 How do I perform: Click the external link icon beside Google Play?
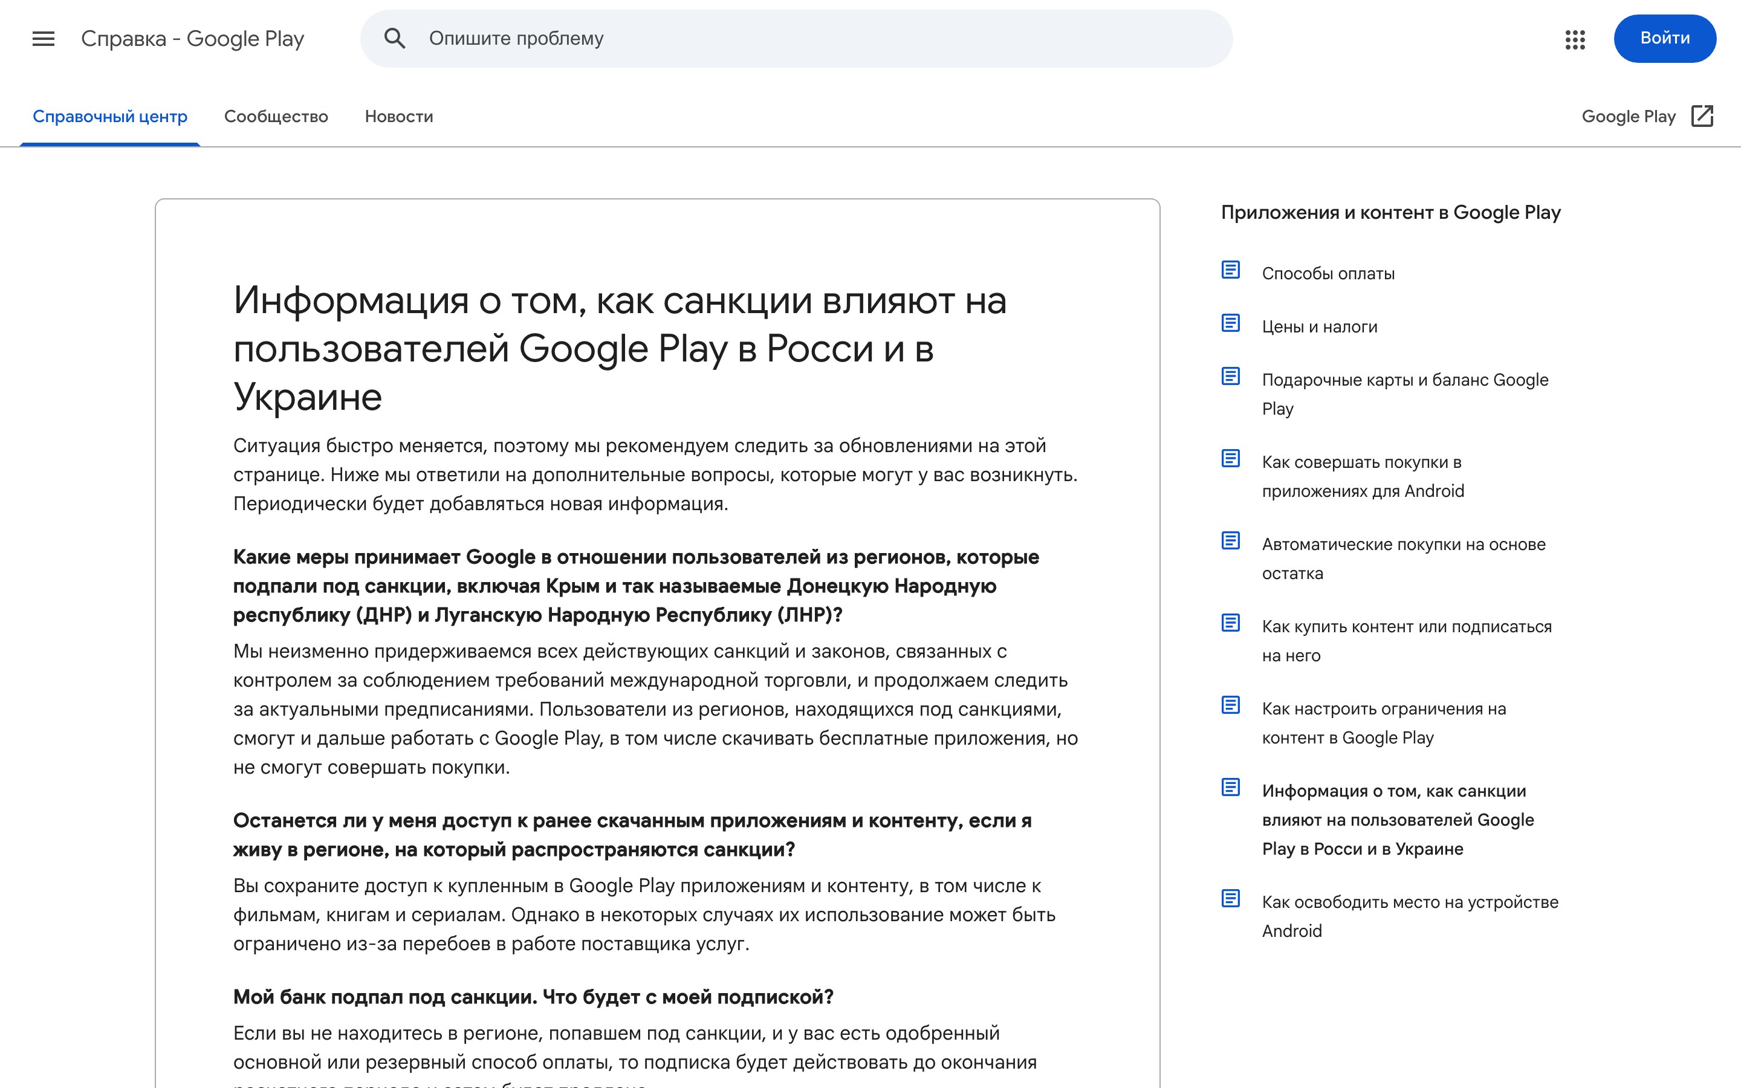pos(1702,117)
